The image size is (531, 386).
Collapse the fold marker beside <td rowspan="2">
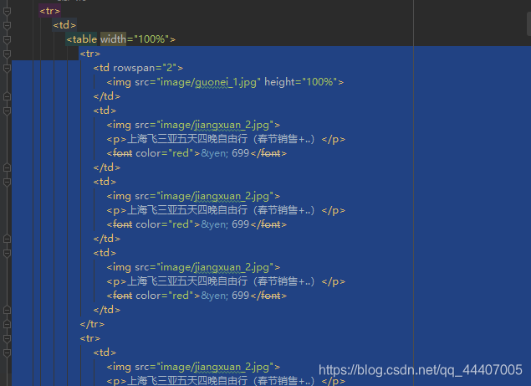[x=7, y=68]
